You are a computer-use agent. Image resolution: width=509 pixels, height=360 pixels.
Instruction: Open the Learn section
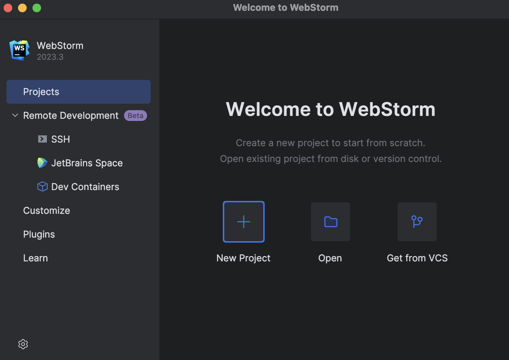click(35, 258)
